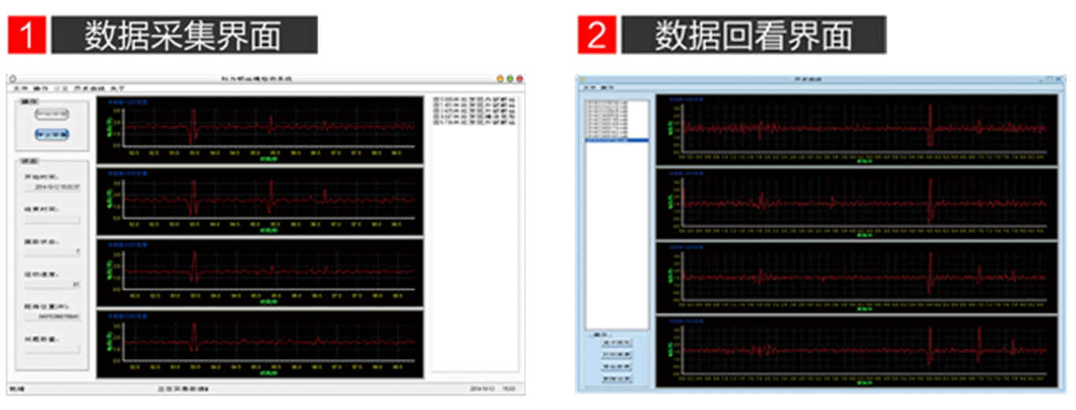Select the first record in review file list
The image size is (1076, 410).
(x=608, y=104)
